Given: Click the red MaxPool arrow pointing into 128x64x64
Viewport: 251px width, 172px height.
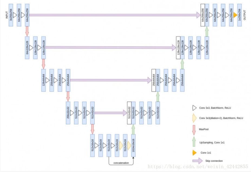Looking at the screenshot, I should [43, 64].
